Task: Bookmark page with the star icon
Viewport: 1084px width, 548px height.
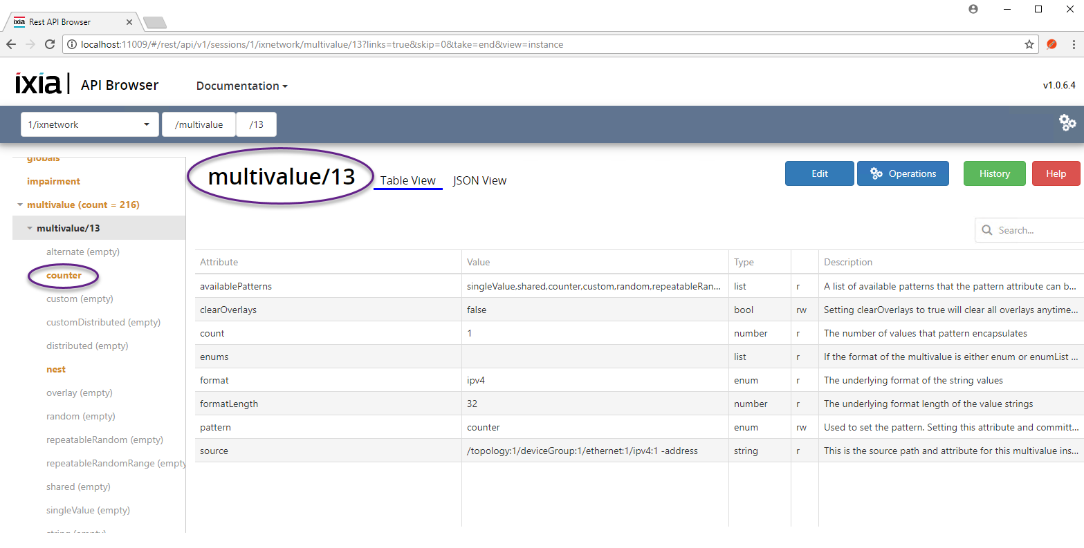Action: [x=1029, y=44]
